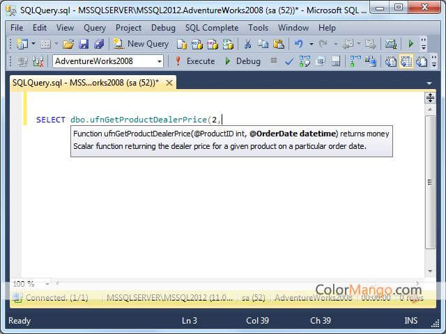Open the Open File folder icon

(68, 44)
